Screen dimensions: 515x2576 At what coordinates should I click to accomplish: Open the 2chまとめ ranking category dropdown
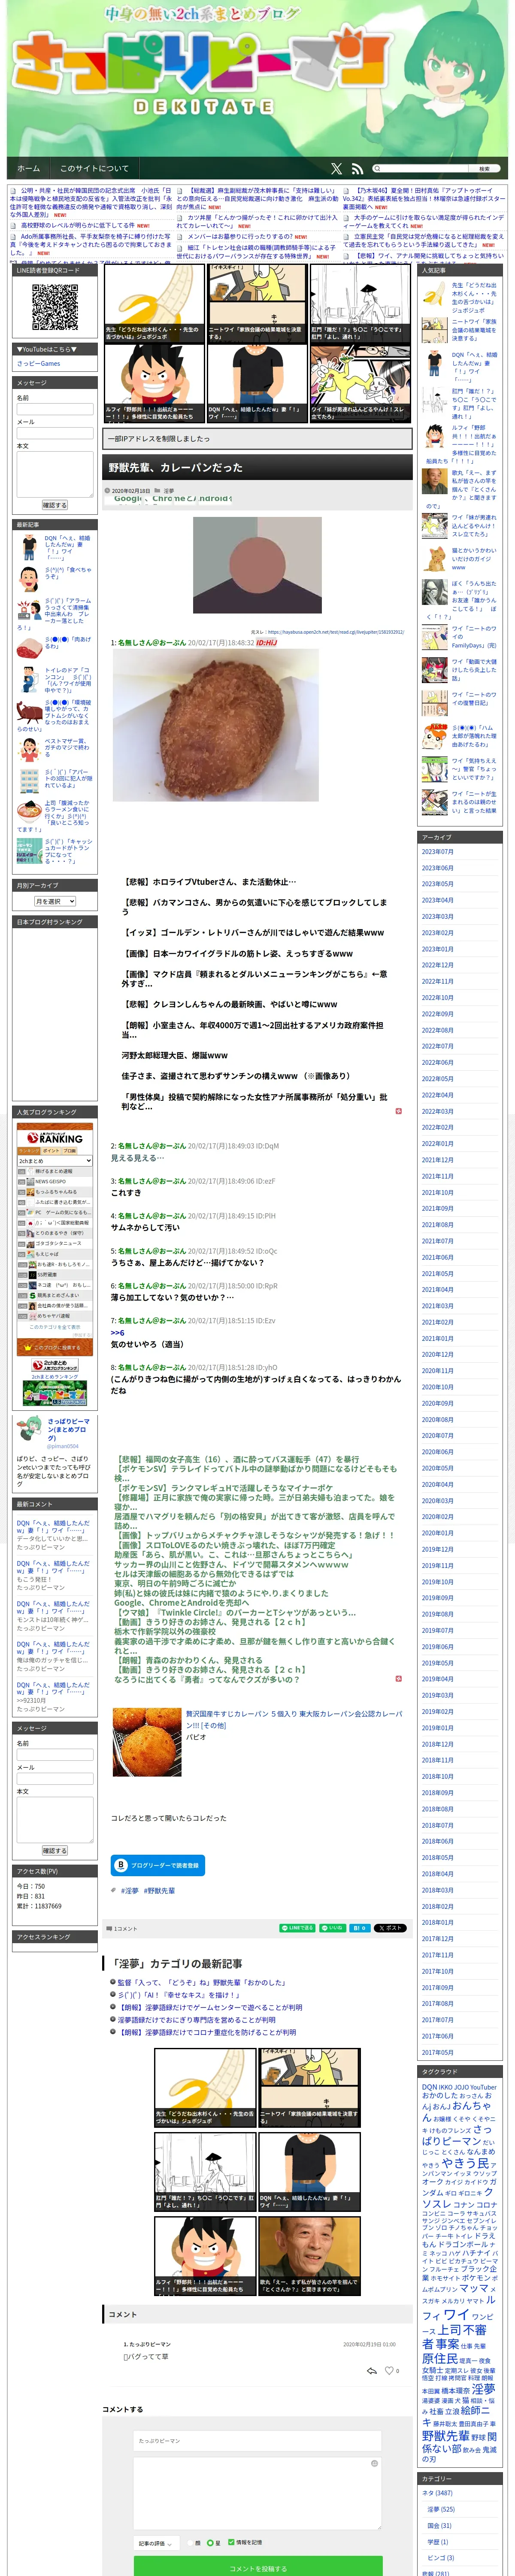pos(54,1161)
